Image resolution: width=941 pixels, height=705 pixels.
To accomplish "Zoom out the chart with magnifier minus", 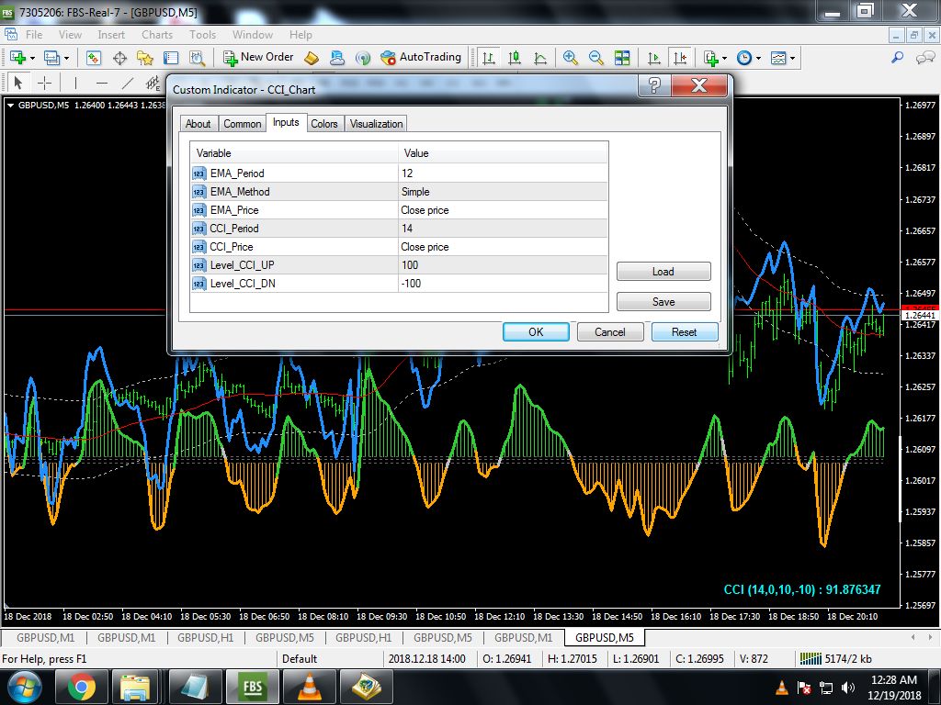I will tap(595, 58).
